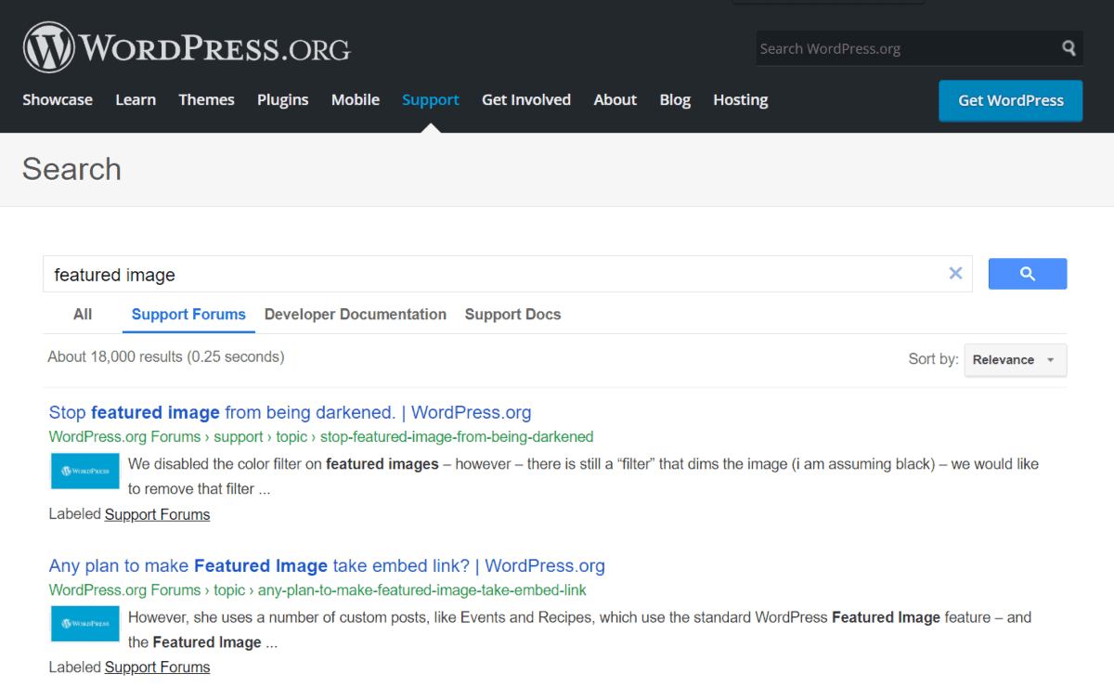The height and width of the screenshot is (686, 1114).
Task: Select the Support menu item
Action: pos(431,100)
